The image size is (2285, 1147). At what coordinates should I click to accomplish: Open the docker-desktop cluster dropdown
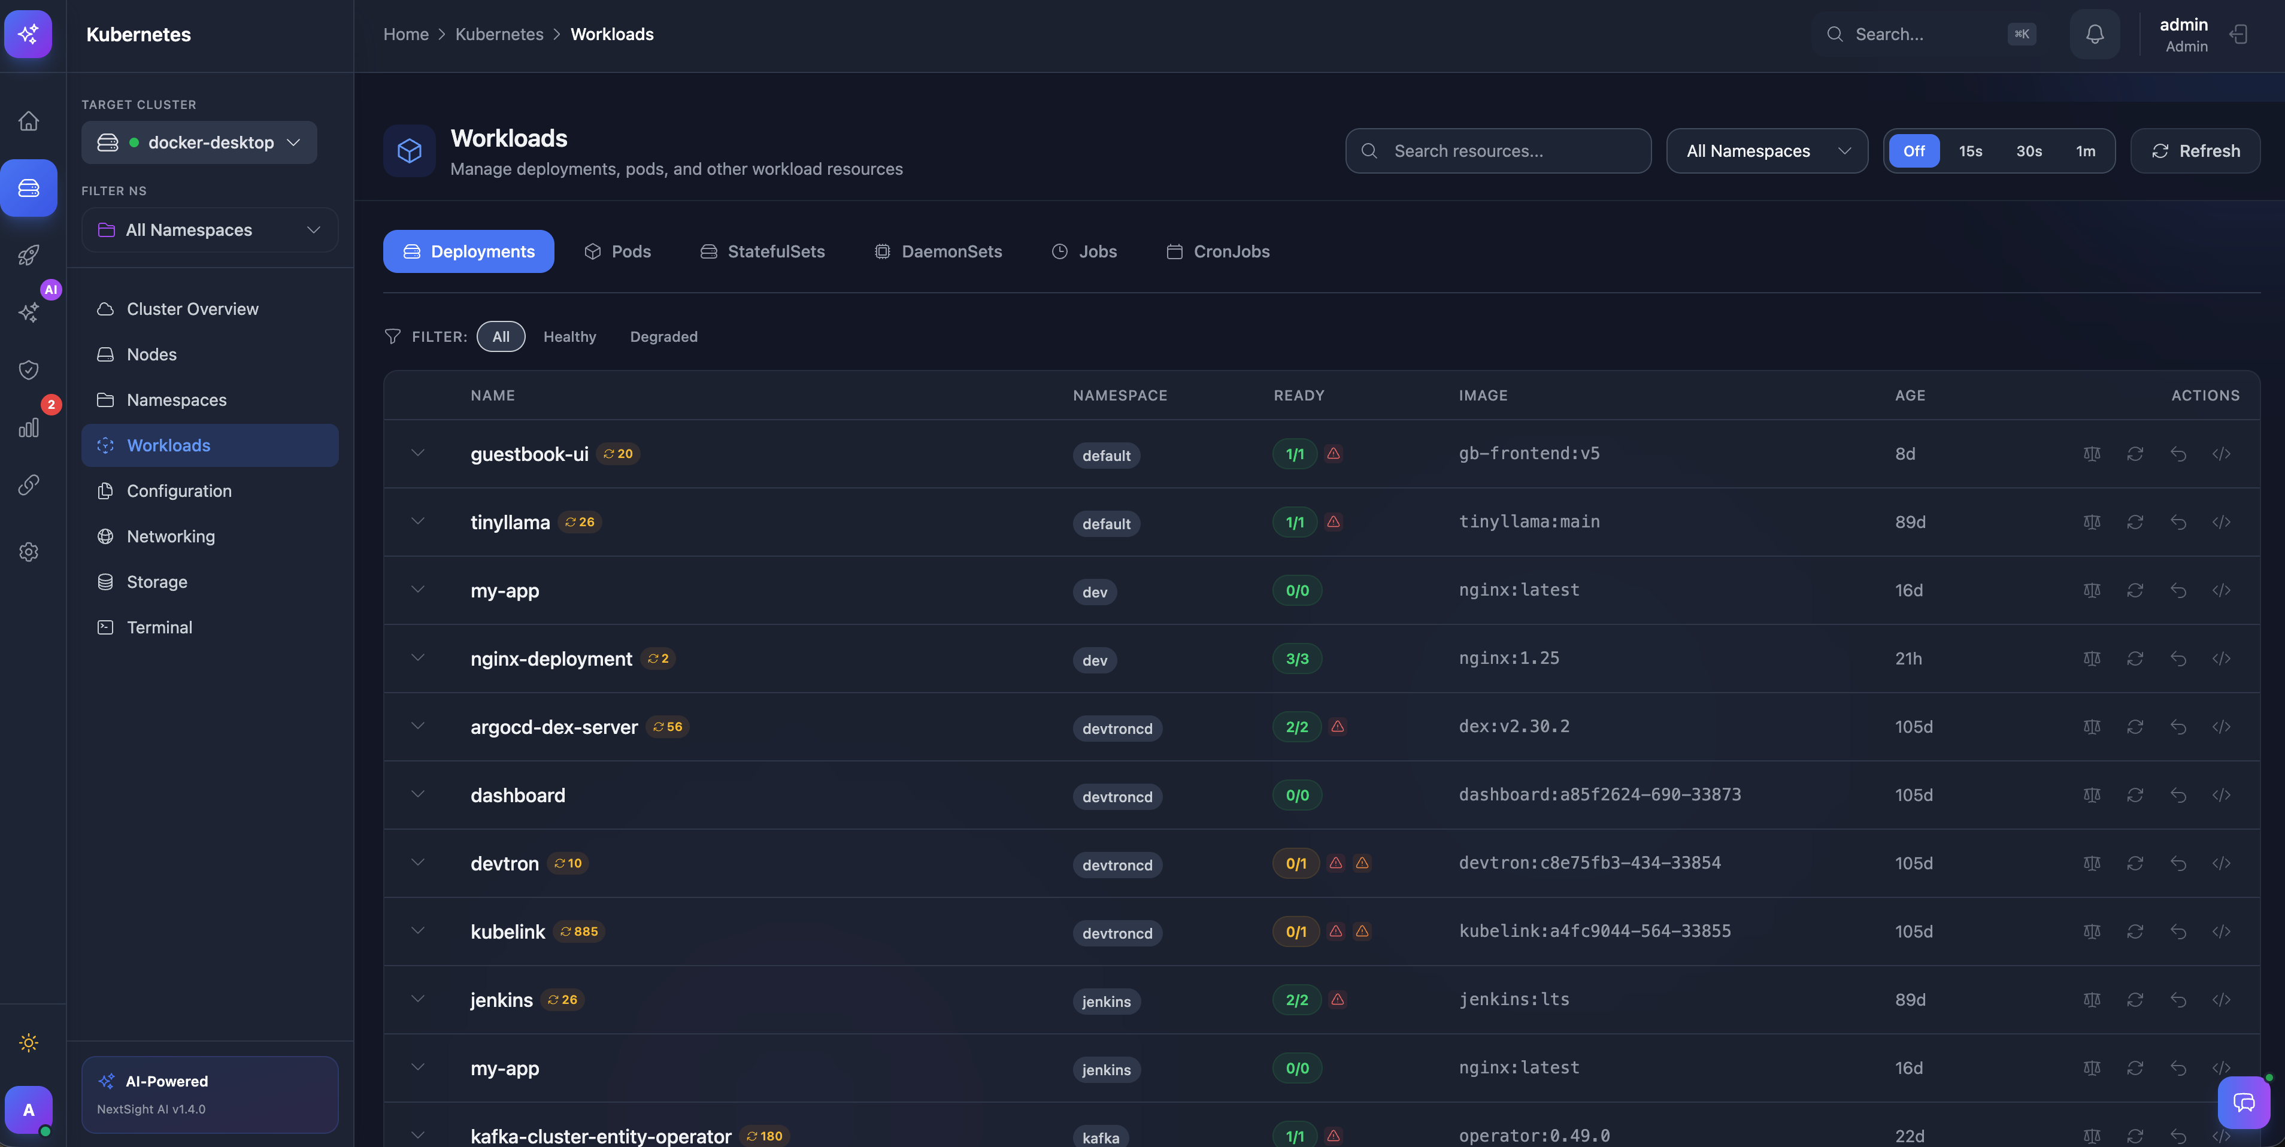point(198,142)
